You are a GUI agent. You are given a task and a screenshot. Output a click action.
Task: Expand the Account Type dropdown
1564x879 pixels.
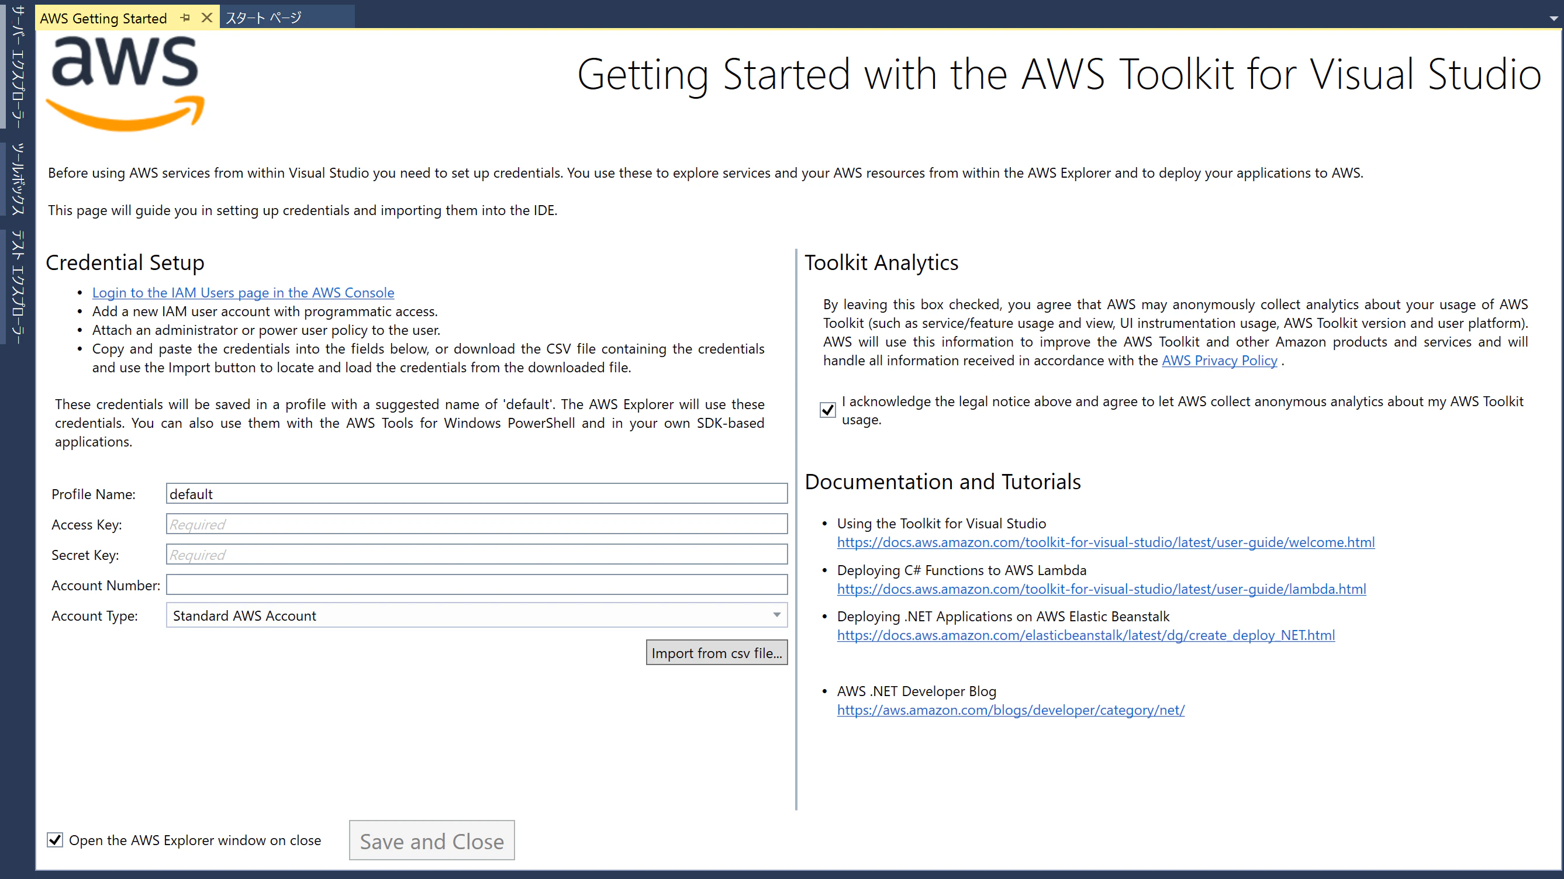coord(477,615)
